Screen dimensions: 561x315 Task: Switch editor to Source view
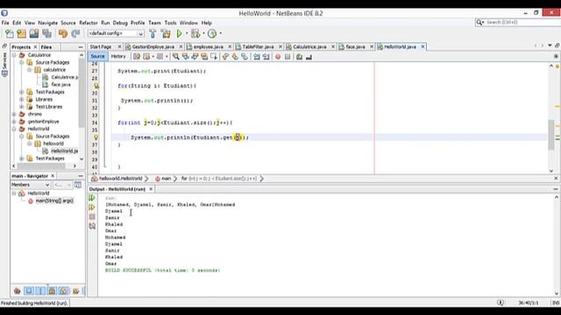(97, 56)
